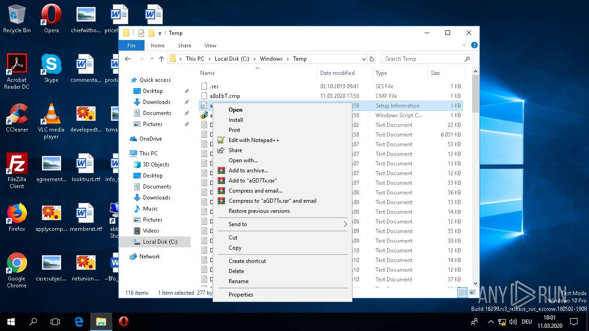Image resolution: width=589 pixels, height=331 pixels.
Task: Select the .ses file row
Action: pyautogui.click(x=331, y=86)
